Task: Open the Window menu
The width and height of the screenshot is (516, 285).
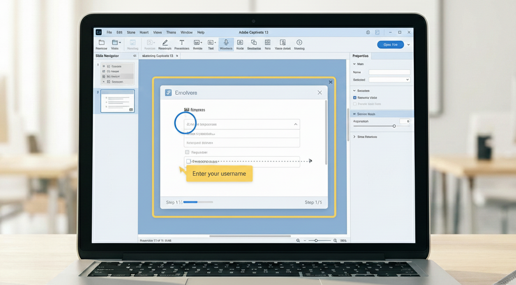Action: click(x=186, y=33)
